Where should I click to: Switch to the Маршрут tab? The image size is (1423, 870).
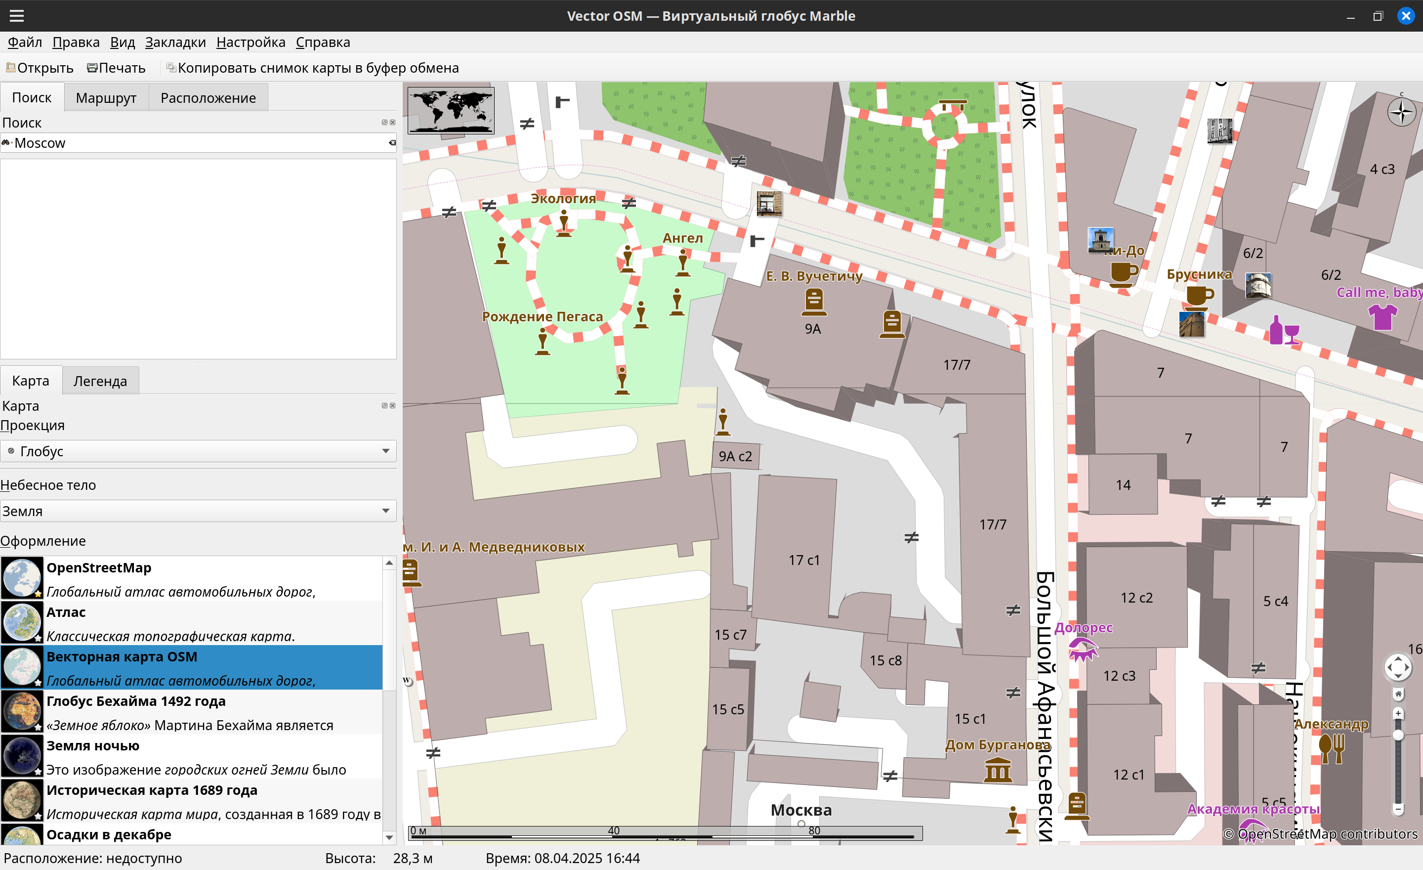(106, 98)
